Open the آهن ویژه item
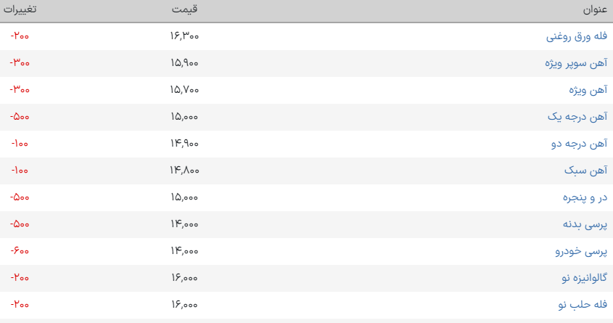The image size is (613, 323). pos(588,90)
